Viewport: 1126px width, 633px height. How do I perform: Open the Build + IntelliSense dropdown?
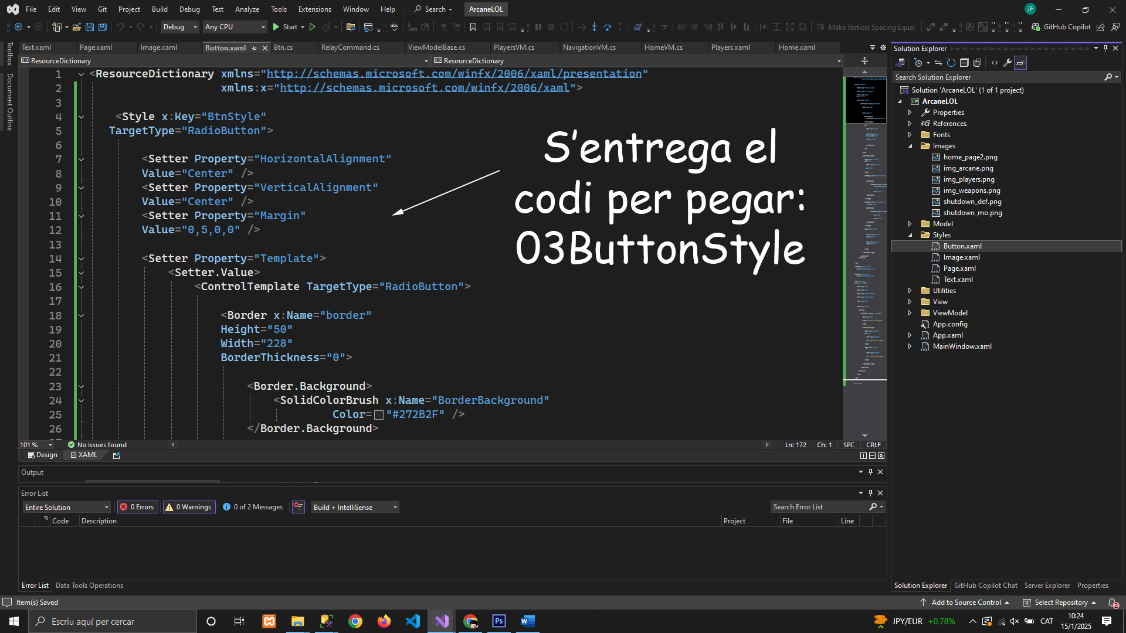355,507
